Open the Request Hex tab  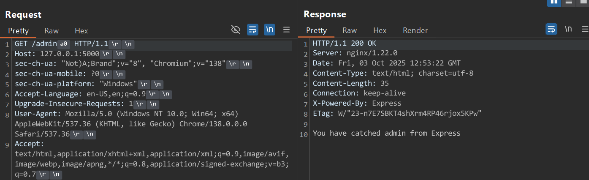click(81, 30)
